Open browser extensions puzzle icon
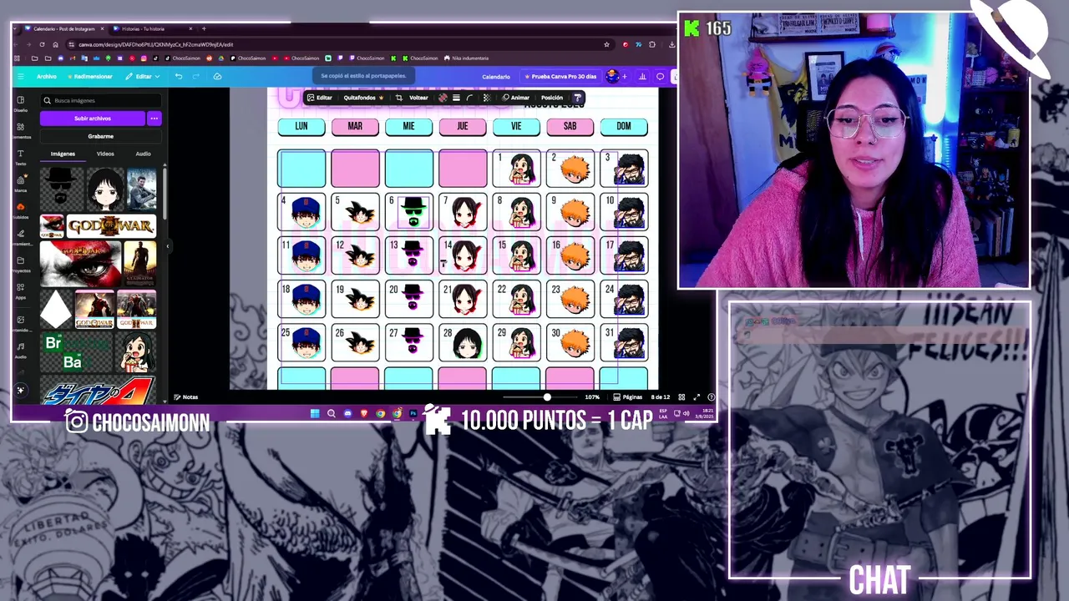 (x=652, y=44)
